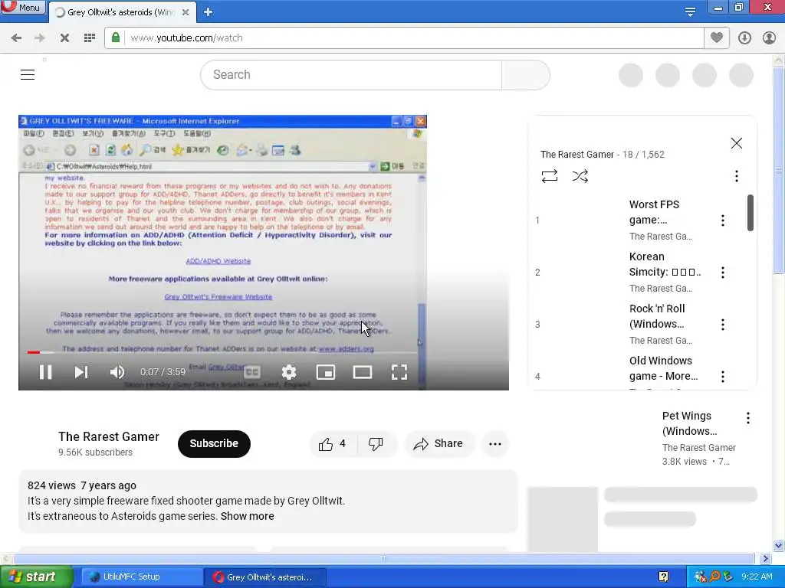The height and width of the screenshot is (588, 785).
Task: Open Pet Wings (Windows recommended video
Action: click(x=689, y=423)
